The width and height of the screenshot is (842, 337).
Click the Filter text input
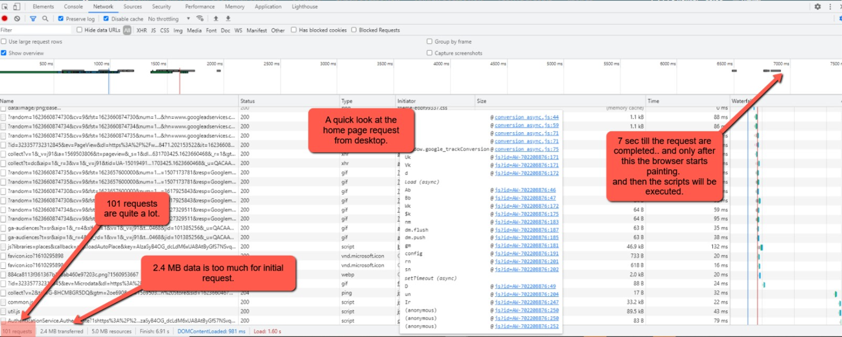(x=36, y=30)
